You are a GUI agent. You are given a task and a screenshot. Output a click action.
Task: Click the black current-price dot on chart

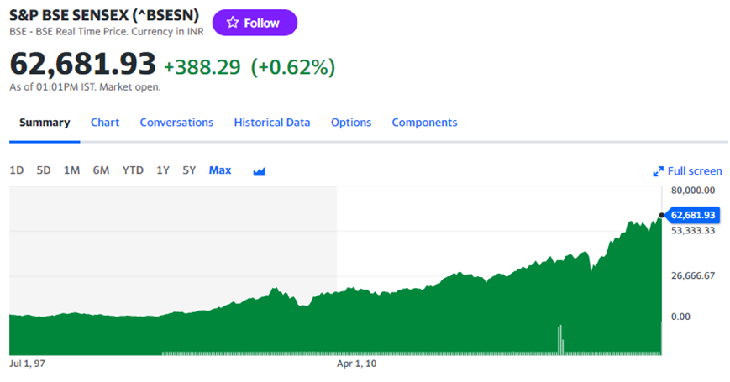point(662,215)
